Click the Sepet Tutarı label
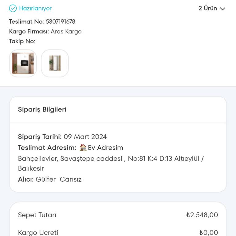 (x=37, y=215)
